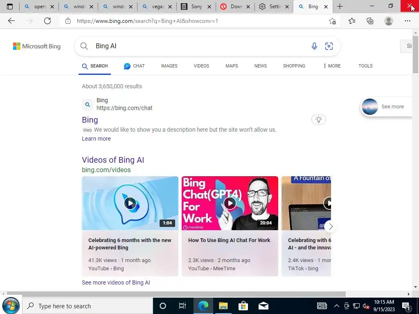
Task: Switch to the Settings browser tab
Action: click(x=275, y=7)
